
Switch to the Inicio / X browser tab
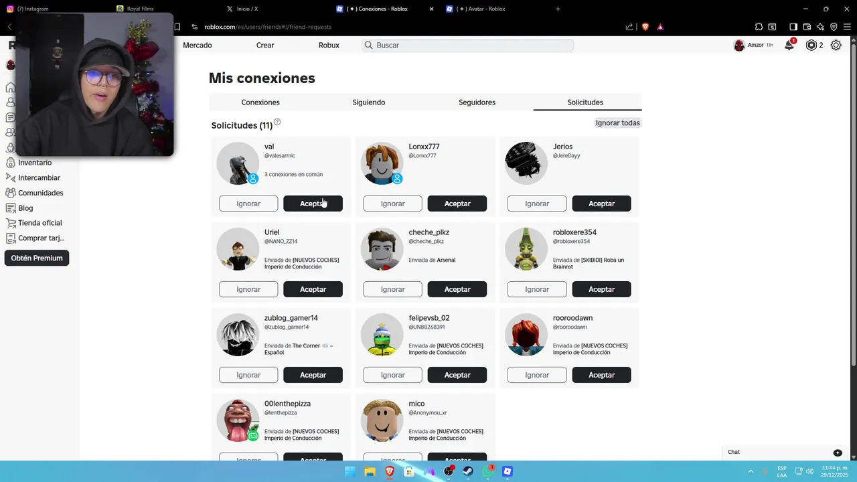pos(273,9)
